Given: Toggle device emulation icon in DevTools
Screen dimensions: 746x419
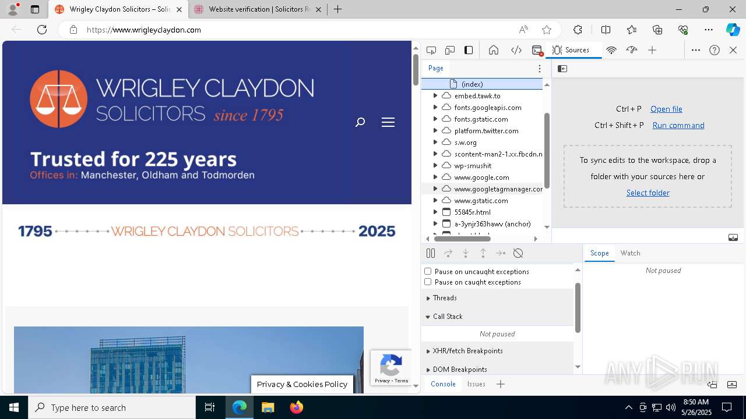Looking at the screenshot, I should pyautogui.click(x=450, y=50).
